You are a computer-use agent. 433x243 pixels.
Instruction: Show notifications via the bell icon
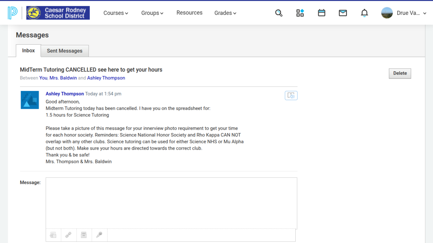pyautogui.click(x=364, y=13)
